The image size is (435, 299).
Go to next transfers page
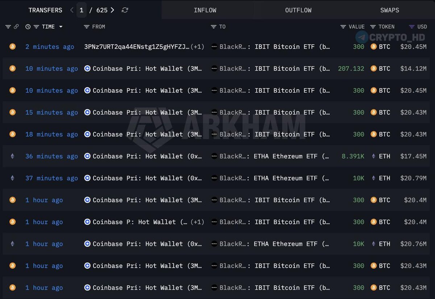pos(112,10)
